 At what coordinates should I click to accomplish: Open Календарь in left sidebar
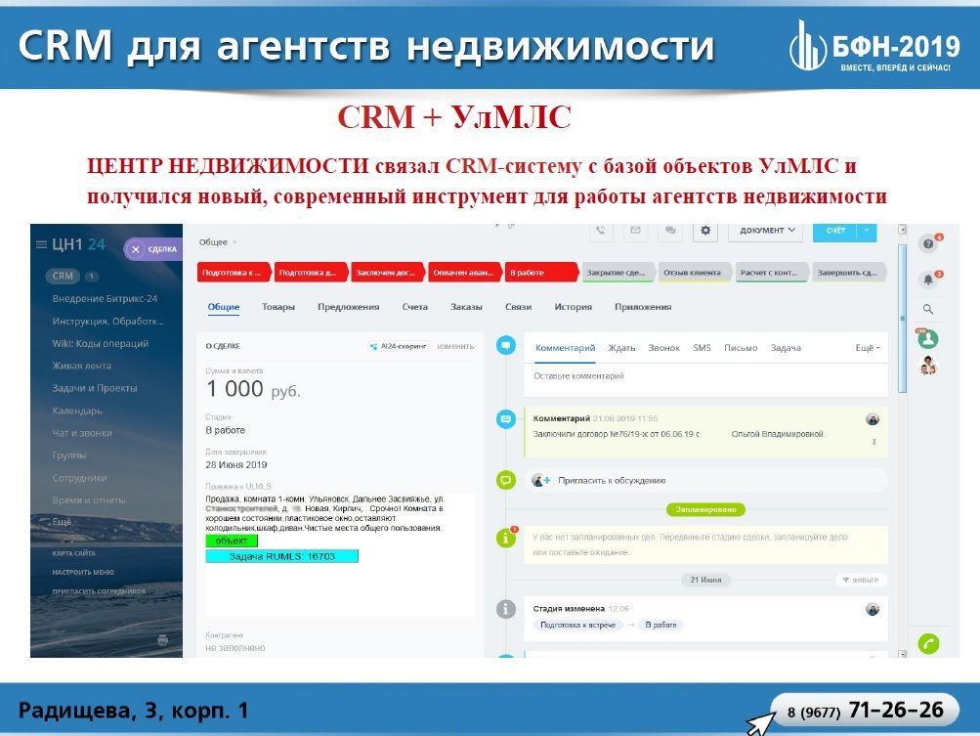[77, 411]
